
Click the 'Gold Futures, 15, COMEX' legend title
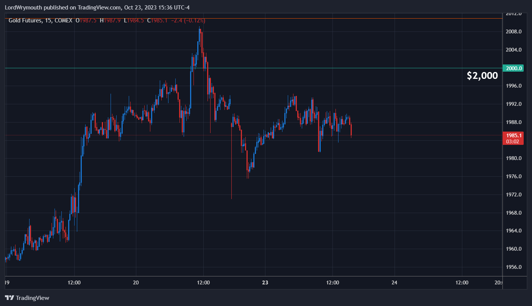pos(40,20)
